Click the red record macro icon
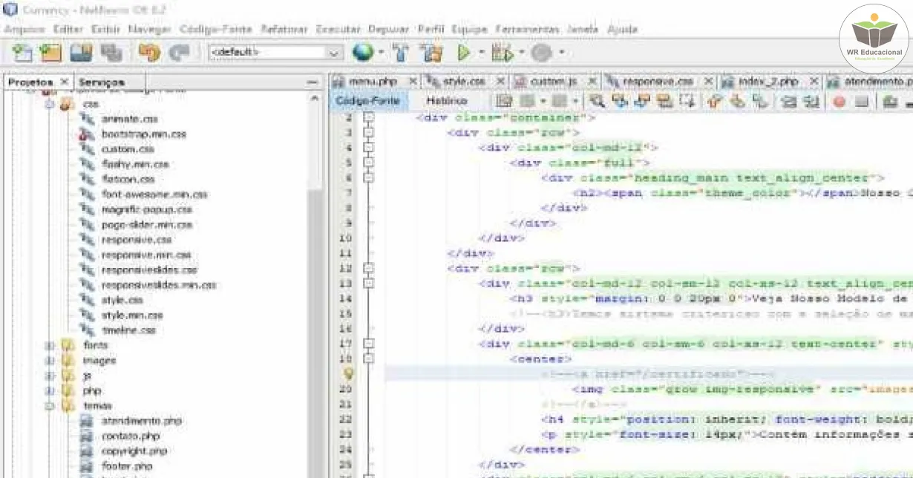Image resolution: width=913 pixels, height=478 pixels. [x=840, y=102]
